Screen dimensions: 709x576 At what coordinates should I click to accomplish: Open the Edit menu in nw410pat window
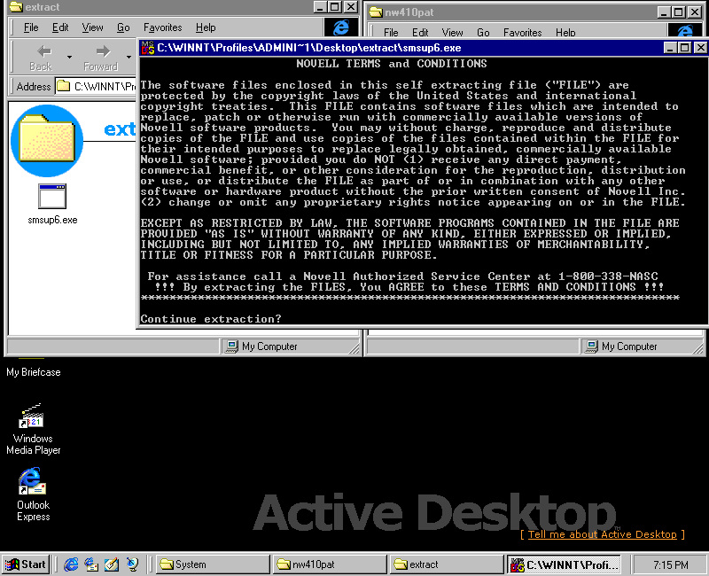click(420, 32)
